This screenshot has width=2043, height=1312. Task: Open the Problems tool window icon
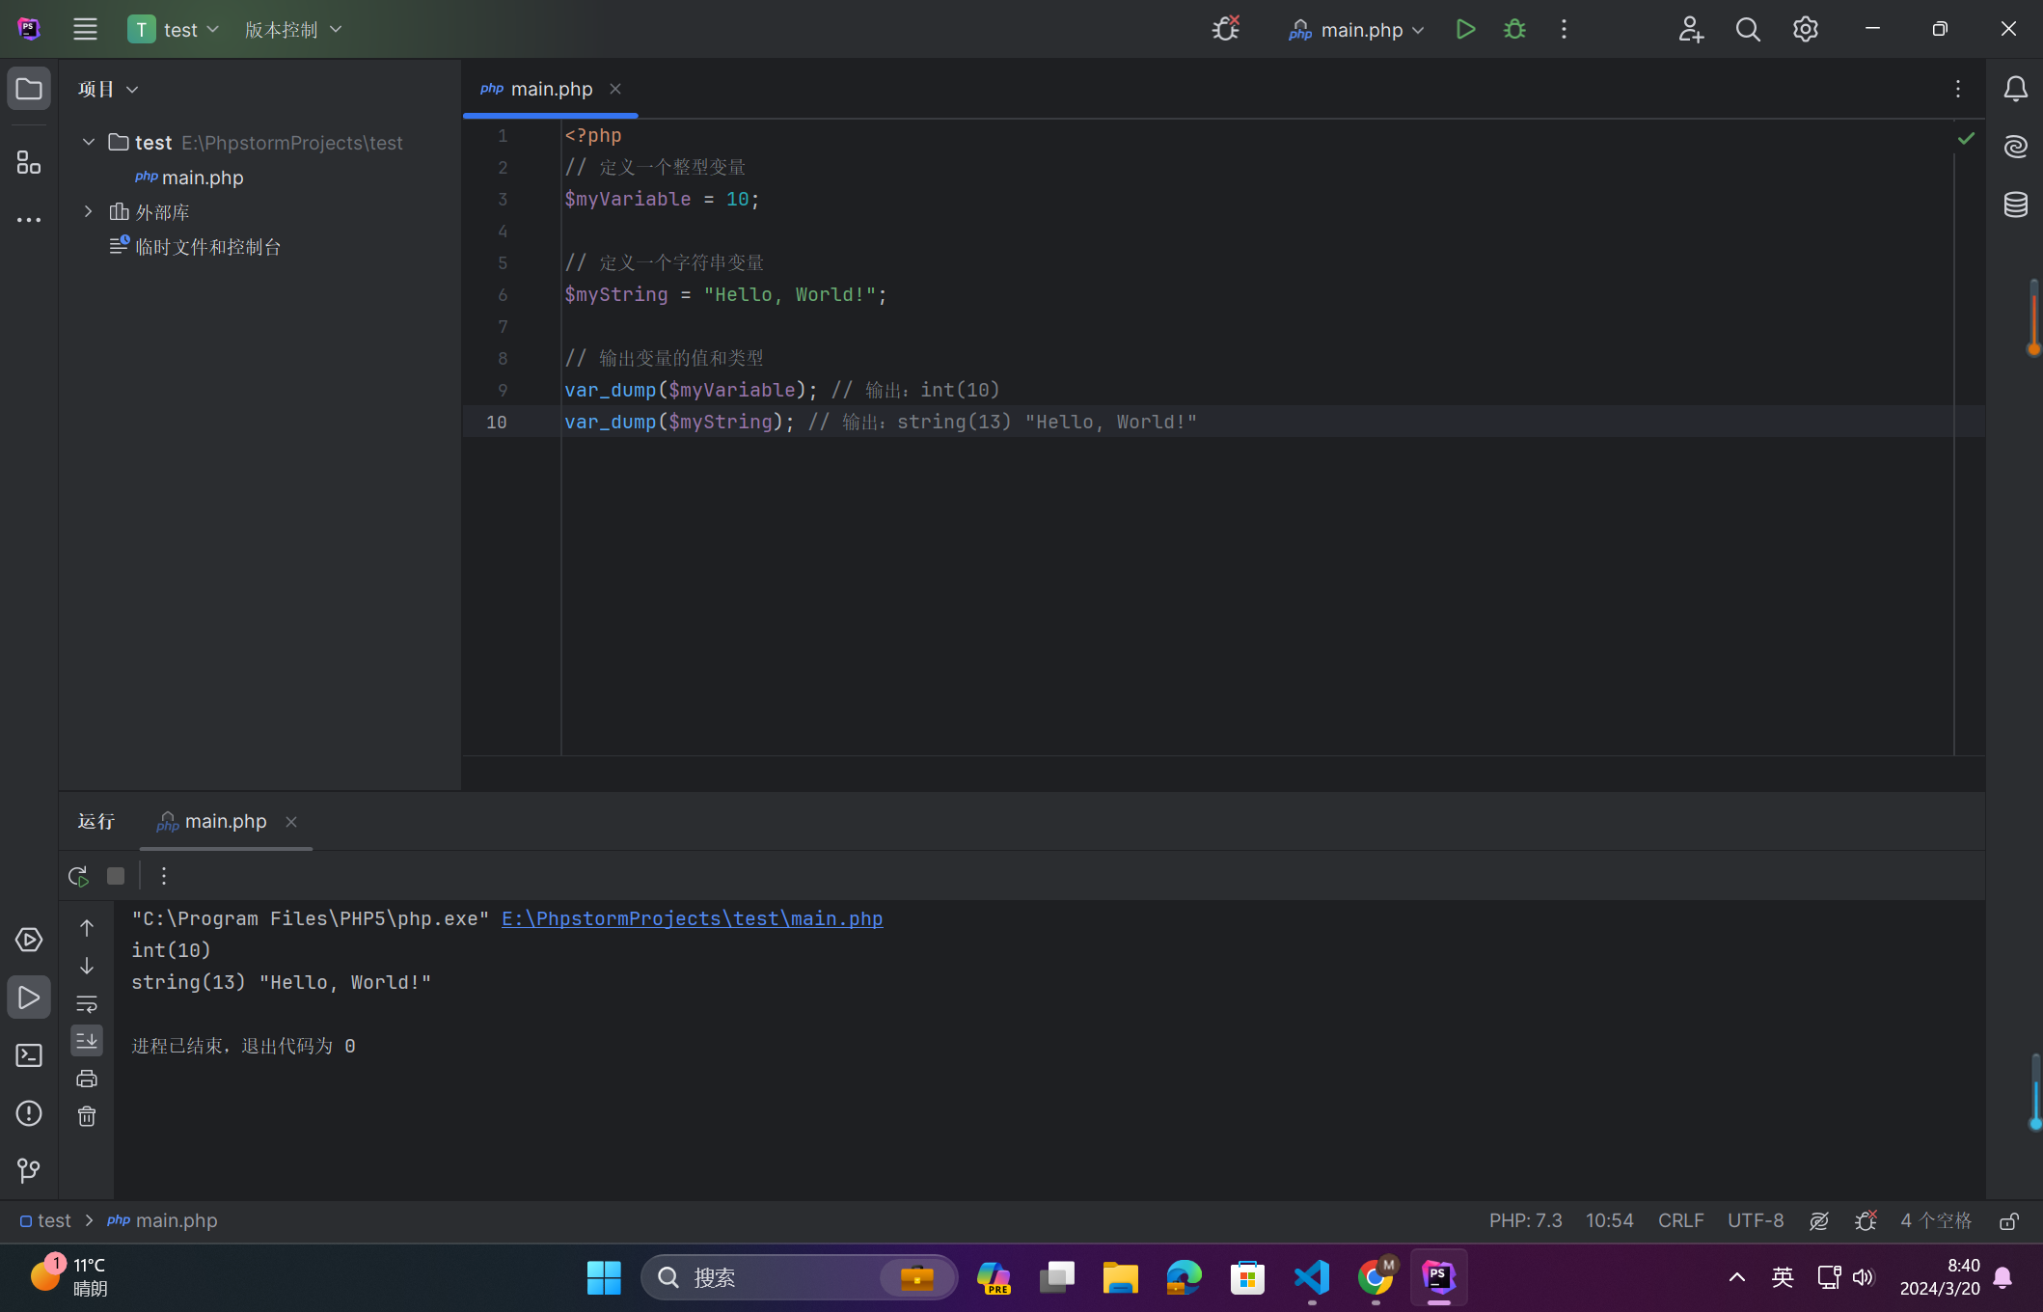(29, 1113)
